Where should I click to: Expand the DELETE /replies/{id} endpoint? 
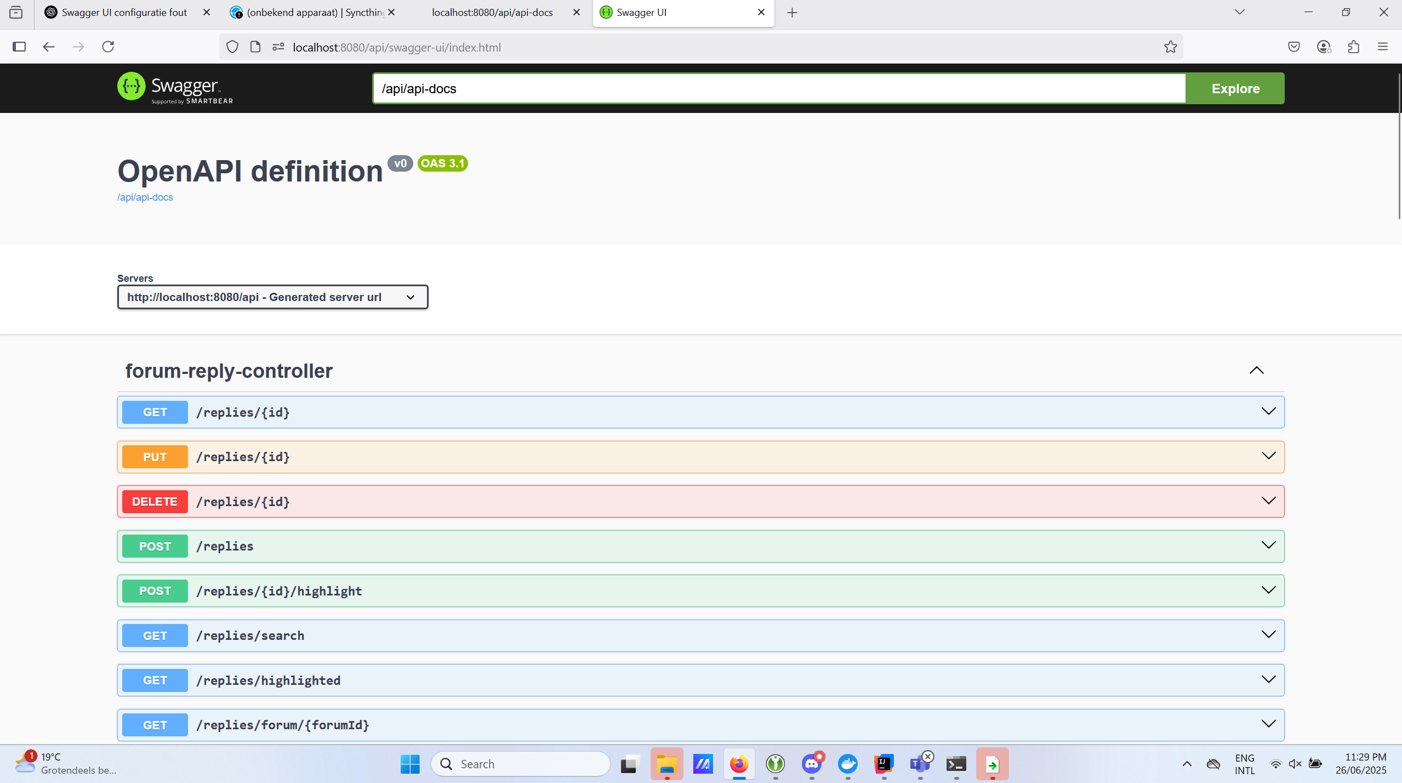point(700,501)
